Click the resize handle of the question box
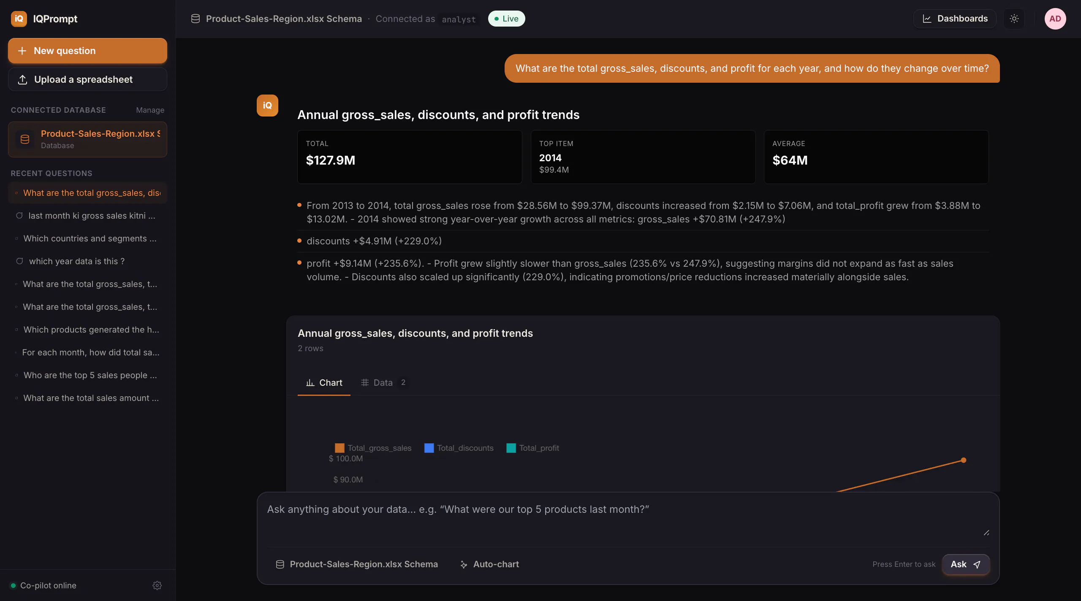This screenshot has height=601, width=1081. [x=986, y=533]
